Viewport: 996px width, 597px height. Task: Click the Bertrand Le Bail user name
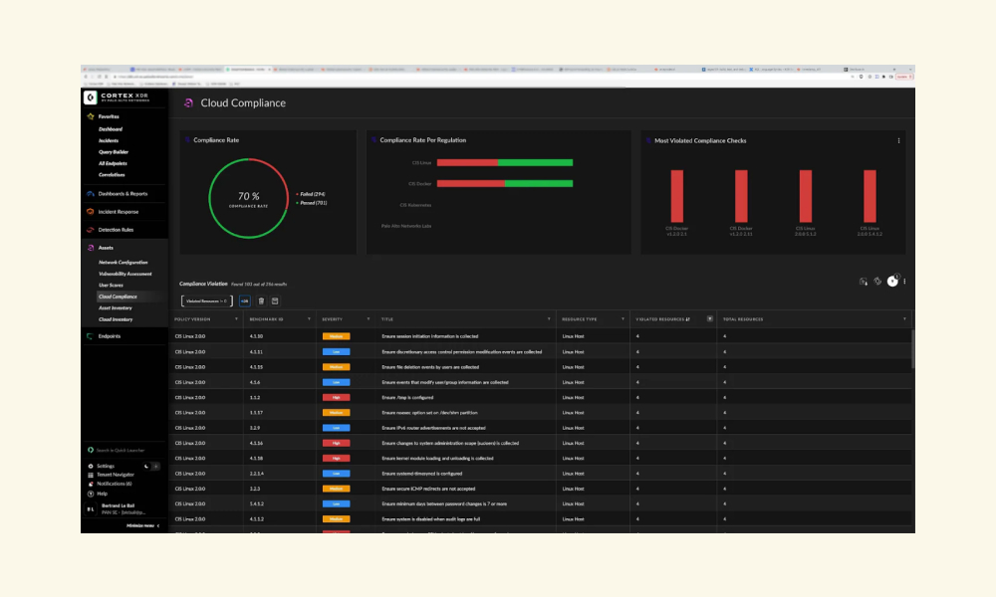pos(119,505)
